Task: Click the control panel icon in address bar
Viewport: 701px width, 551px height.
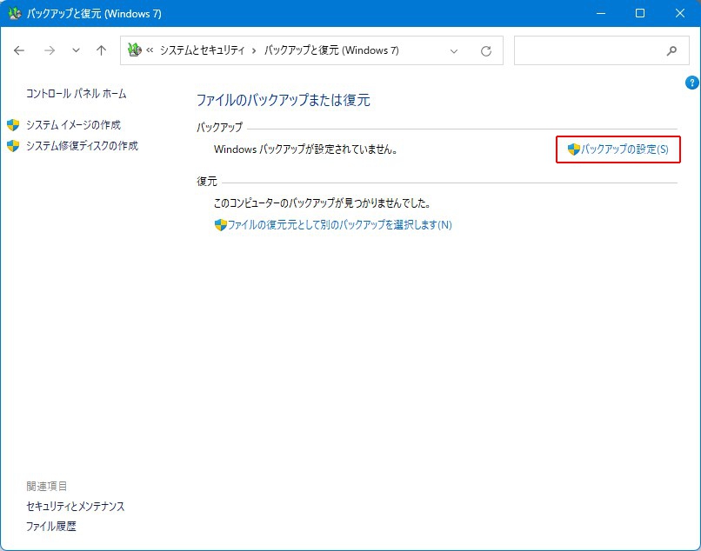Action: pos(134,50)
